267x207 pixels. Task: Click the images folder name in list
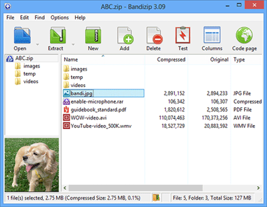79,69
